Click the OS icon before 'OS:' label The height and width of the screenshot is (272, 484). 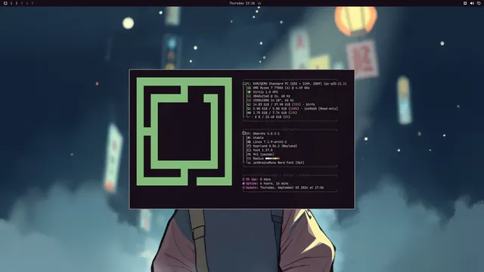coord(244,134)
